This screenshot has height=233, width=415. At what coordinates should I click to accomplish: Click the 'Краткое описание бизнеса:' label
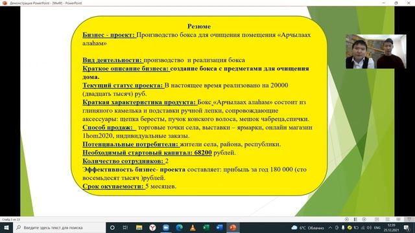tap(126, 69)
